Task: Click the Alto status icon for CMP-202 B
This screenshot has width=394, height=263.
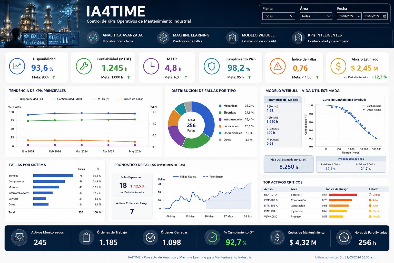Action: (x=370, y=200)
